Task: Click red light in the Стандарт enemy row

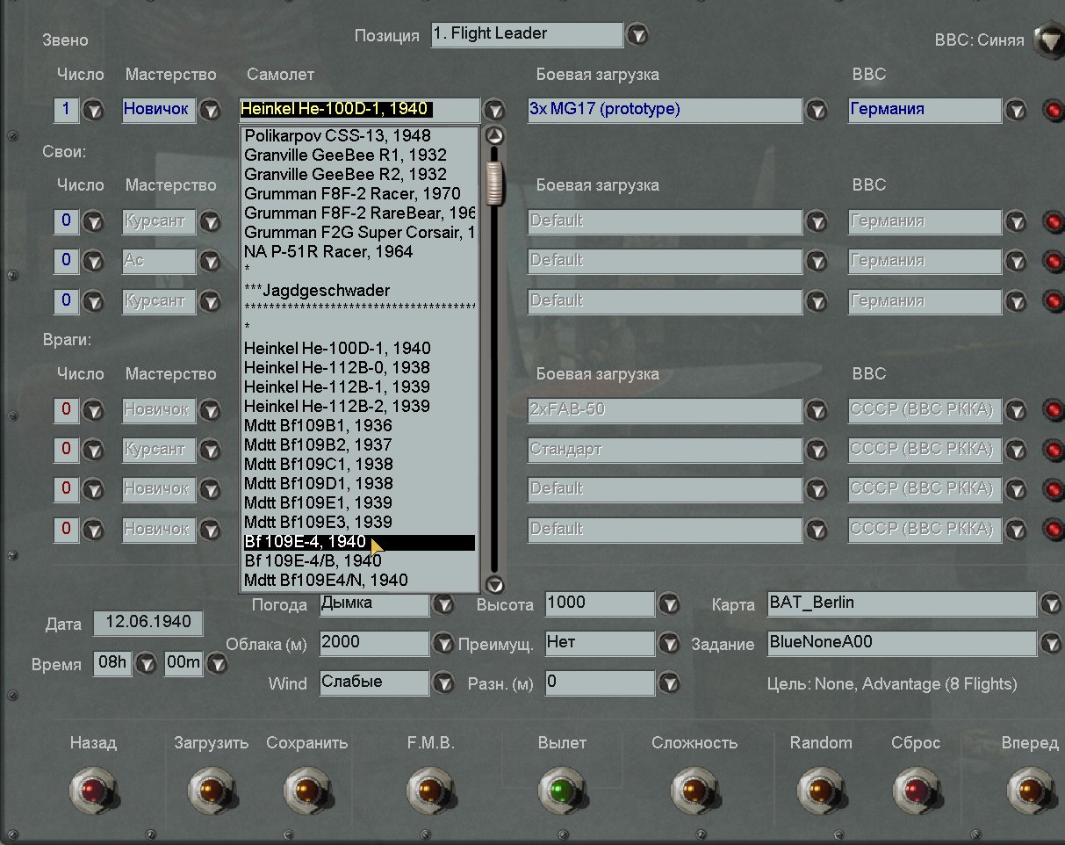Action: click(1052, 451)
